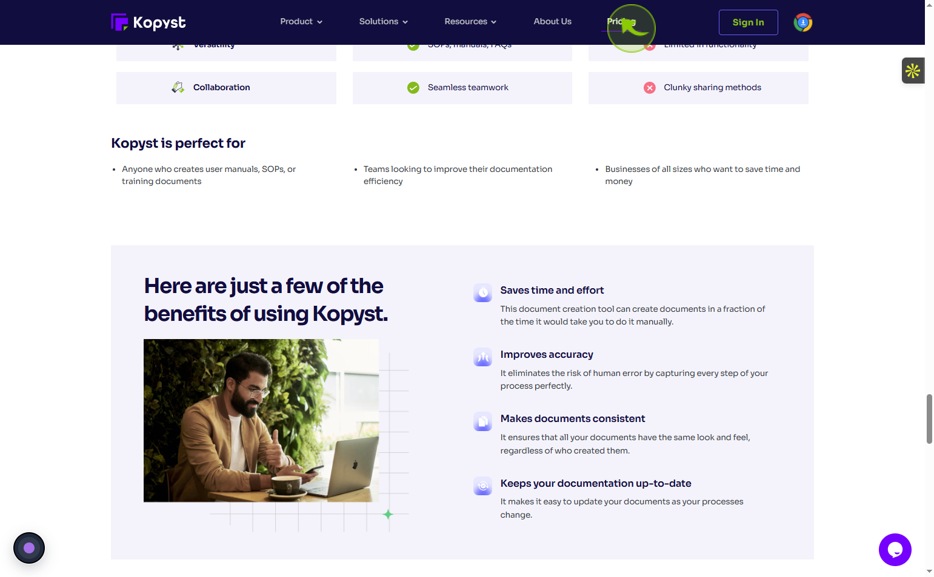Viewport: 934px width, 577px height.
Task: Click the "Collaboration" label
Action: (222, 88)
